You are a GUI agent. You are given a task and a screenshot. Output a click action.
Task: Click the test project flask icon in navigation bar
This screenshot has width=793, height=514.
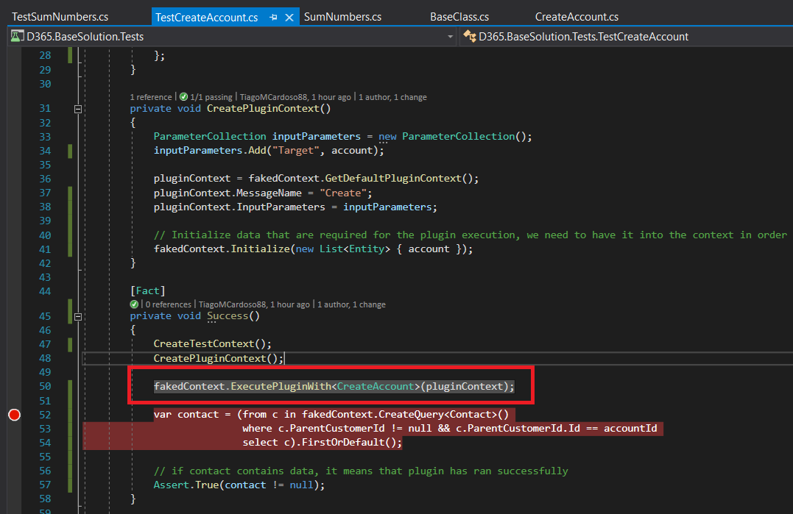coord(15,37)
